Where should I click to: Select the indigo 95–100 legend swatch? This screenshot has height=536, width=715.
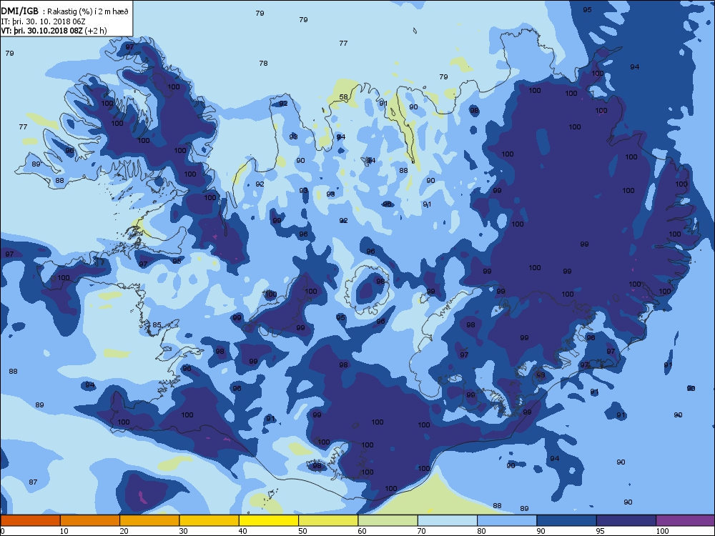pos(626,520)
